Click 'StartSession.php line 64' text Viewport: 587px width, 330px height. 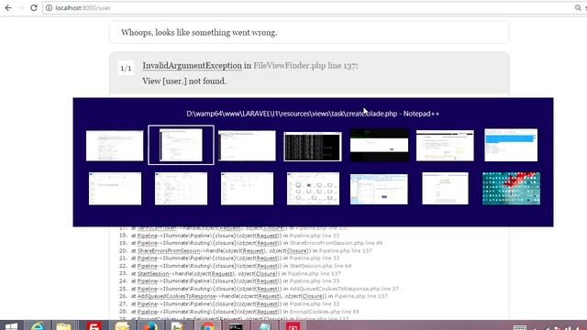coord(320,266)
